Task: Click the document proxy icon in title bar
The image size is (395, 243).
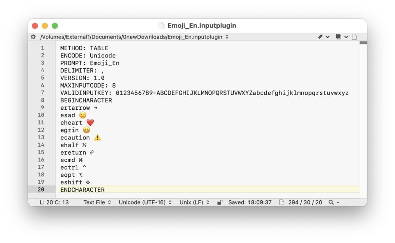Action: click(161, 26)
